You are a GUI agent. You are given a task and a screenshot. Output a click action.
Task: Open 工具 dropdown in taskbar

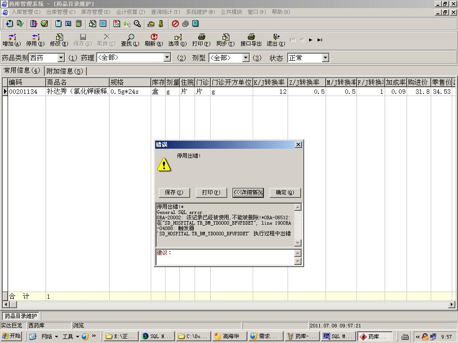[x=71, y=337]
